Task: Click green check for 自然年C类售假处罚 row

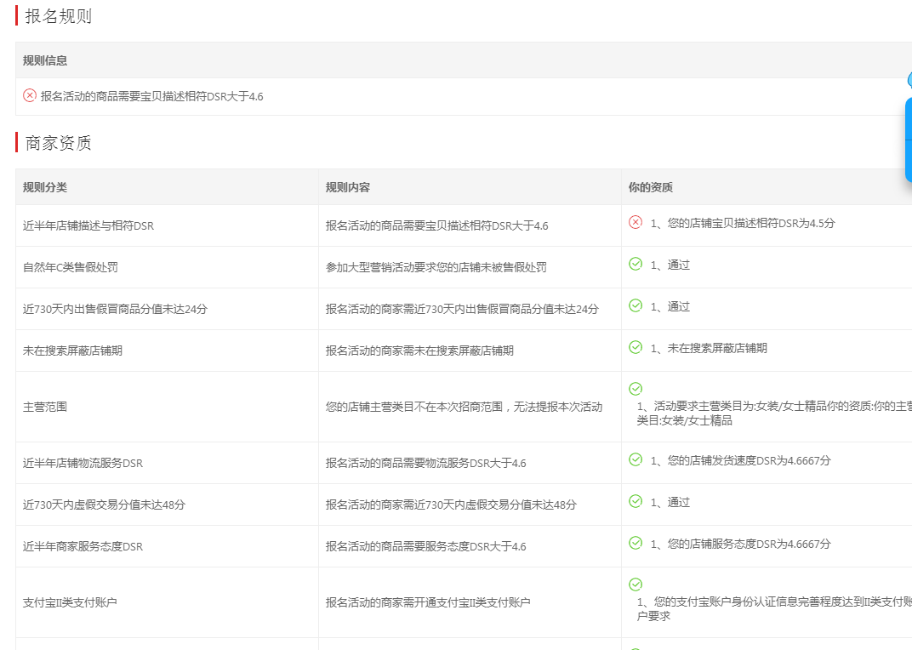Action: (x=636, y=264)
